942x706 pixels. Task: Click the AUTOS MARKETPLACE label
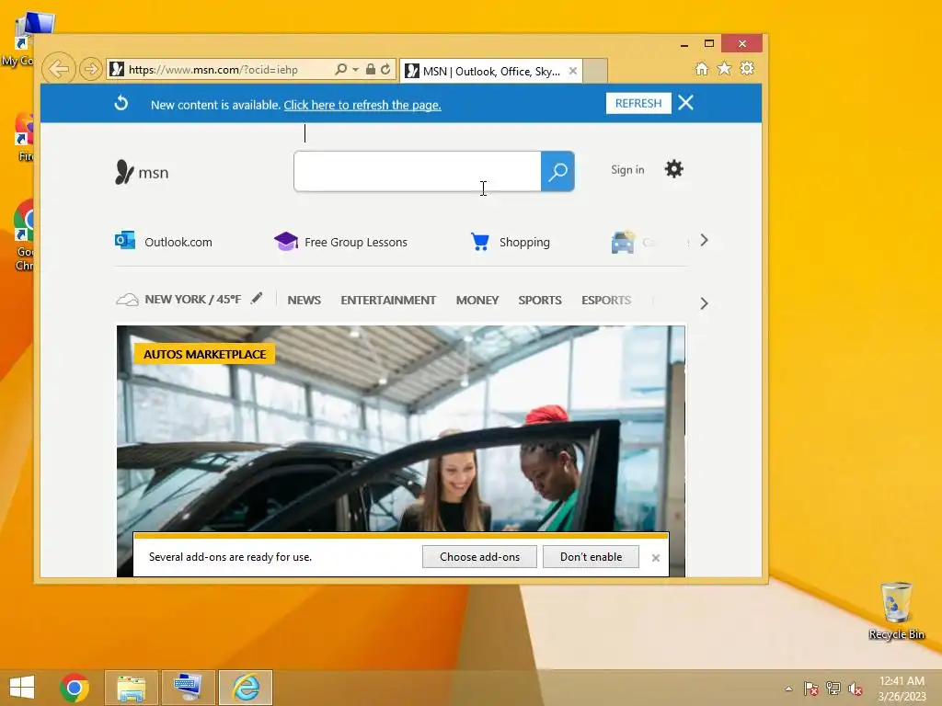coord(205,354)
